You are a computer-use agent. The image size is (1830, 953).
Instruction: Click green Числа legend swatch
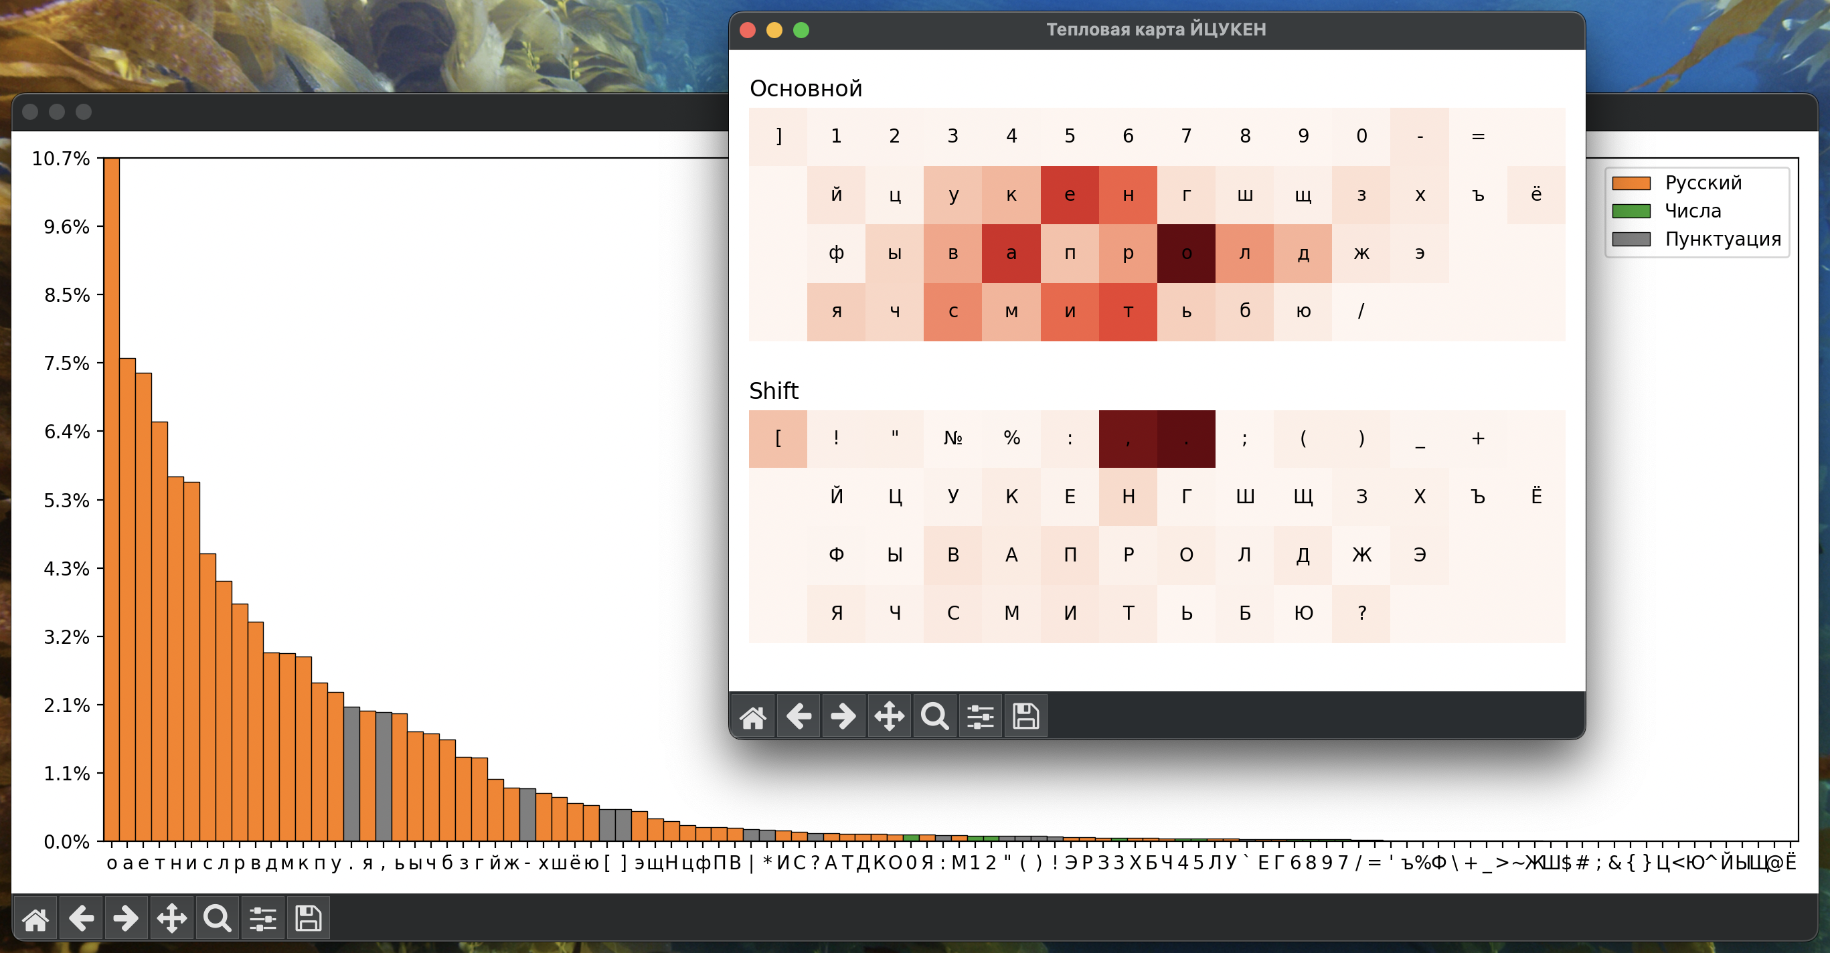[x=1631, y=211]
